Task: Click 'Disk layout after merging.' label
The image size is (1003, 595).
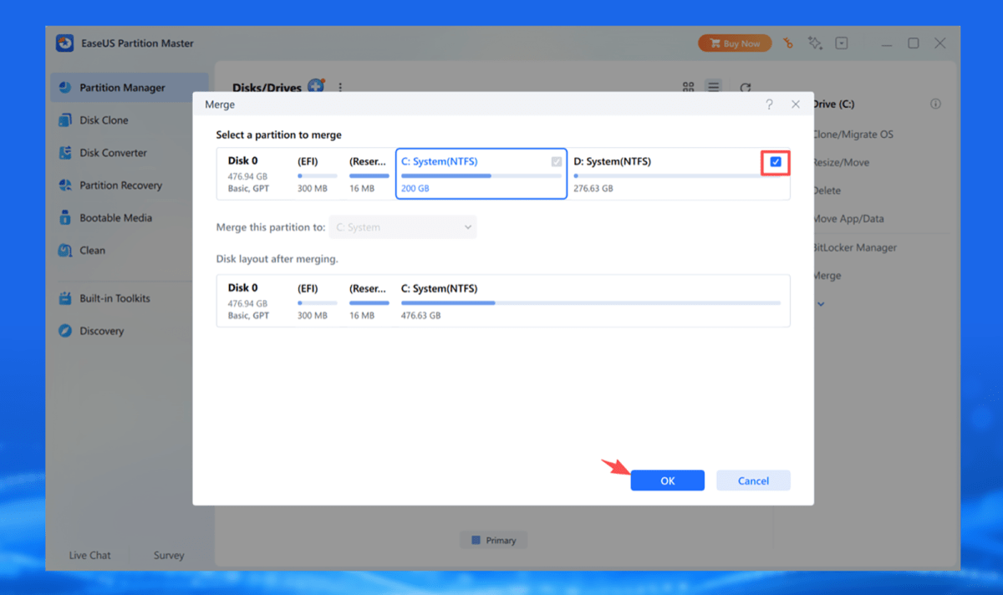Action: (277, 260)
